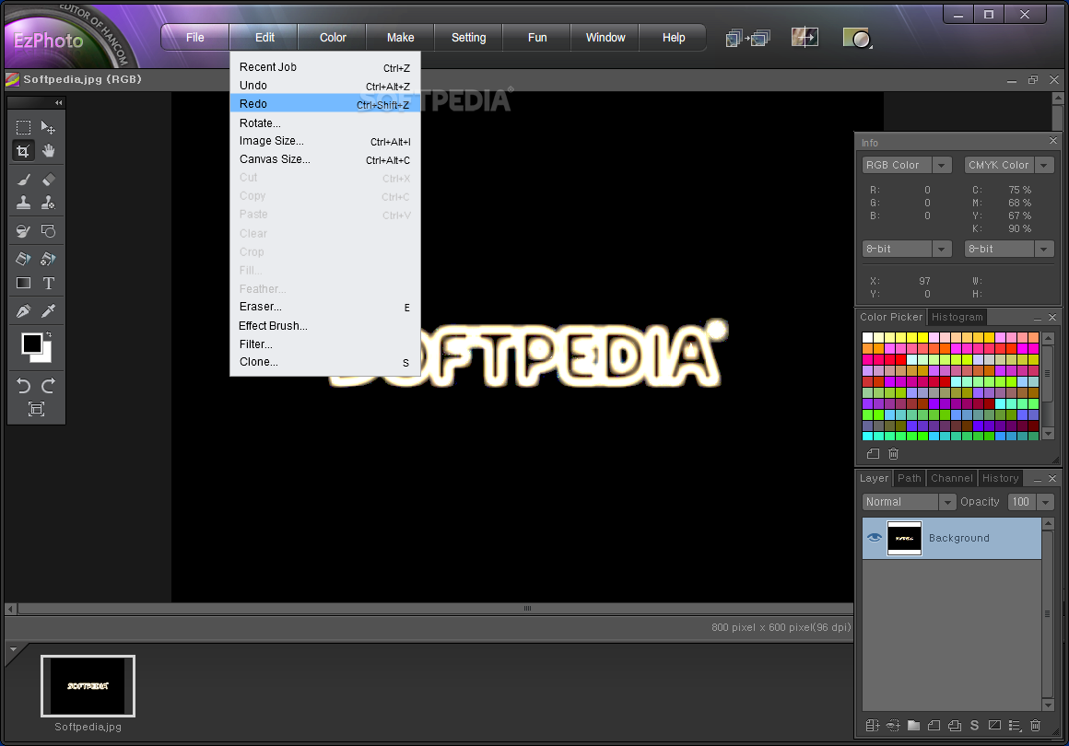Click the screen capture icon in header
The image size is (1069, 746).
(x=857, y=38)
